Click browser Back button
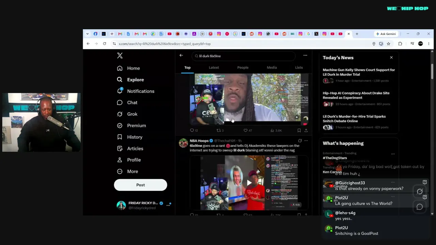Image resolution: width=436 pixels, height=245 pixels. click(88, 44)
